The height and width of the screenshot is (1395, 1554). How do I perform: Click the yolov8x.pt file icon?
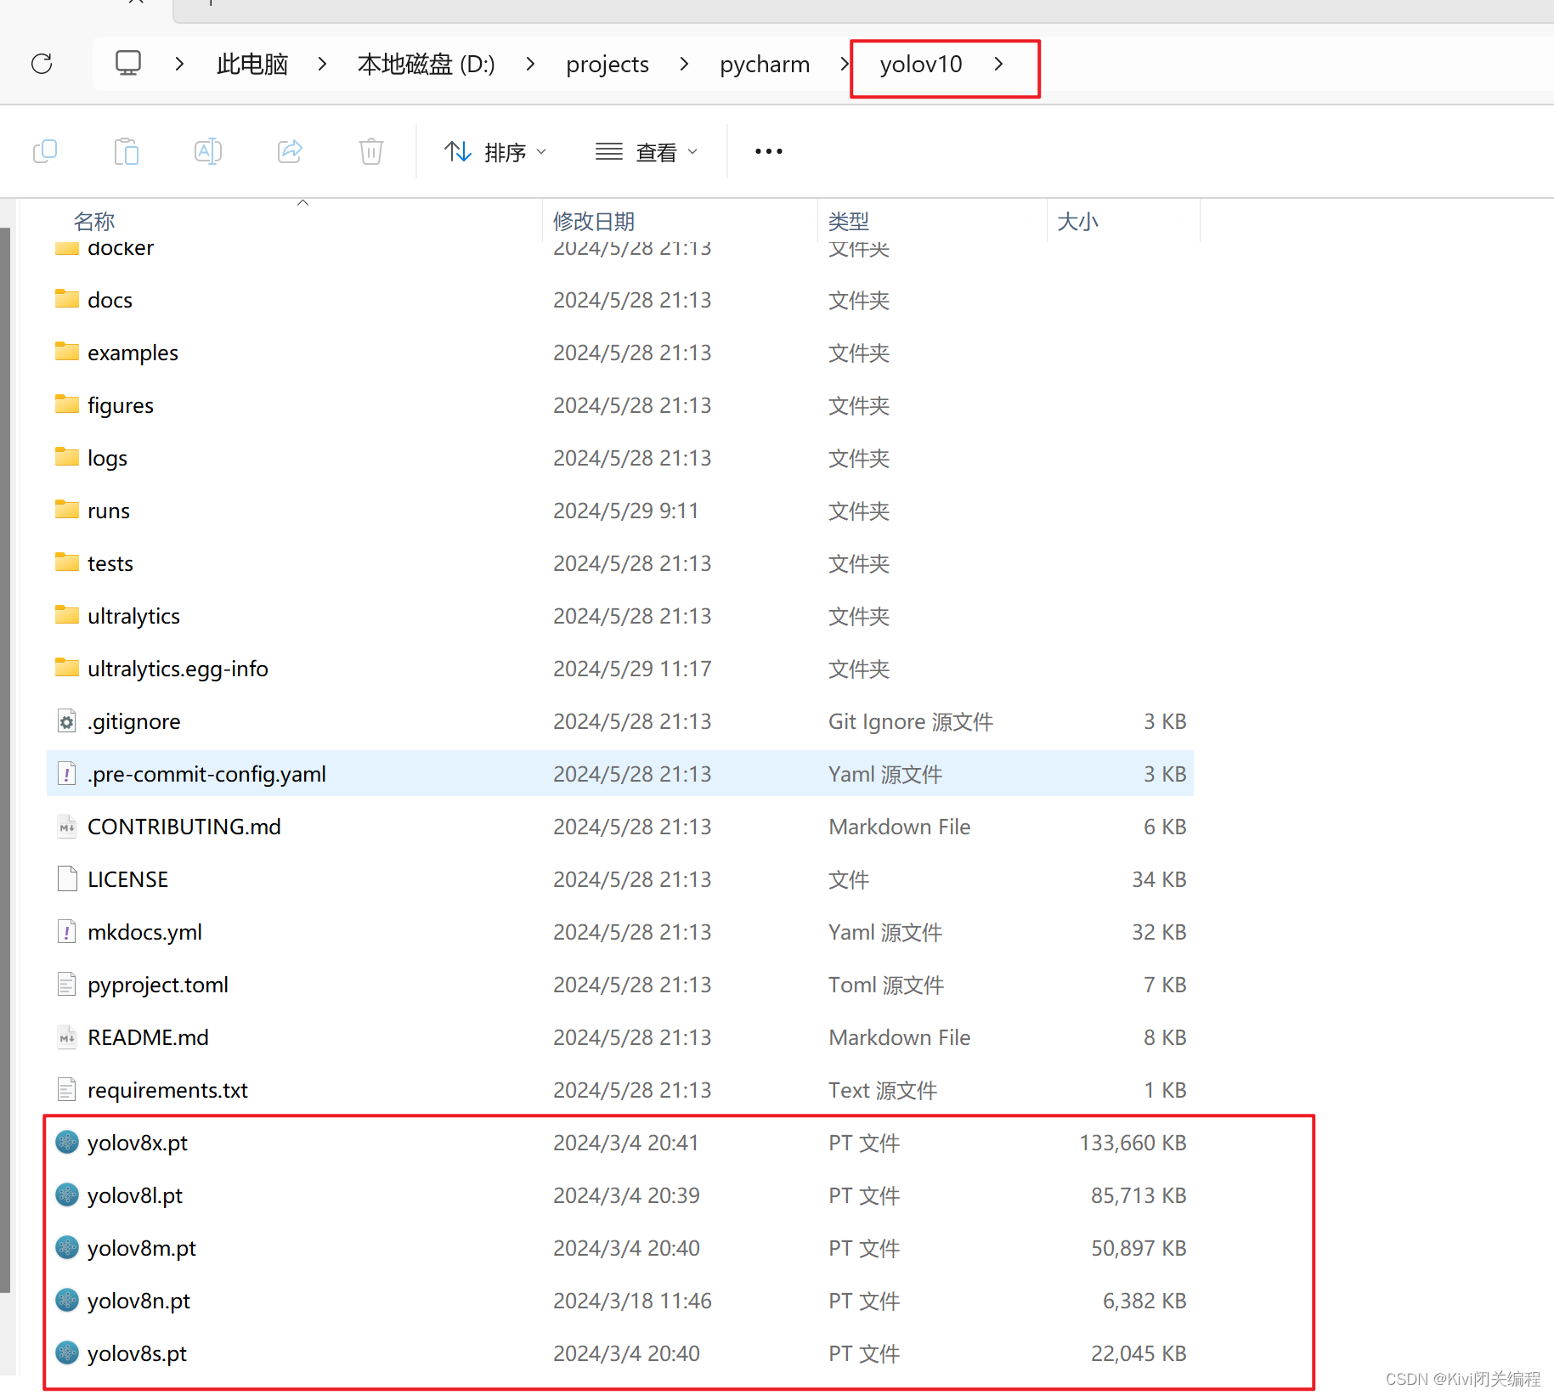coord(67,1143)
